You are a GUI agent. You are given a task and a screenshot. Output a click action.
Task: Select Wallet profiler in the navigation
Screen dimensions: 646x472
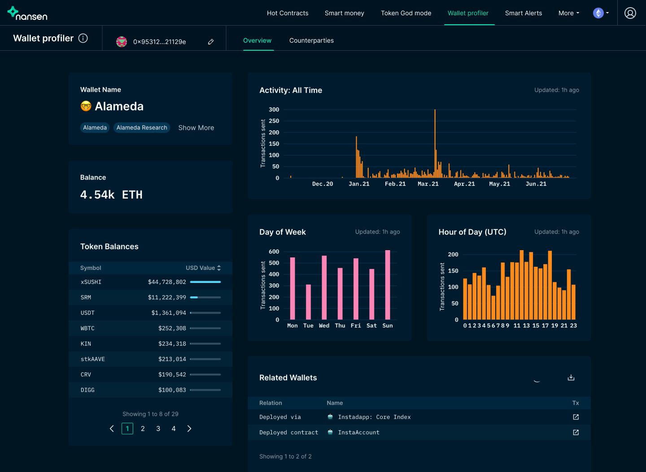pos(468,13)
